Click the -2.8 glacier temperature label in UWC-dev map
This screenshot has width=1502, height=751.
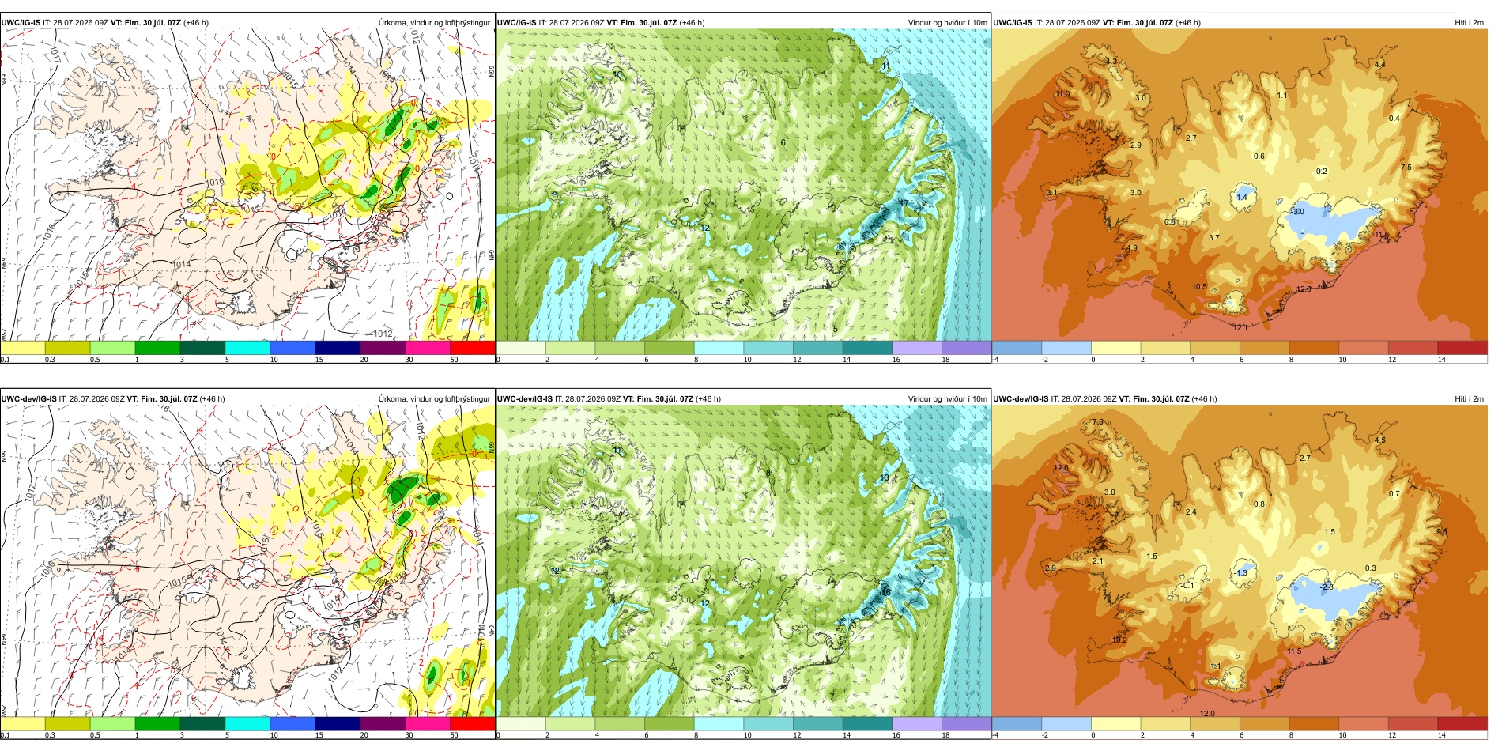pos(1327,587)
